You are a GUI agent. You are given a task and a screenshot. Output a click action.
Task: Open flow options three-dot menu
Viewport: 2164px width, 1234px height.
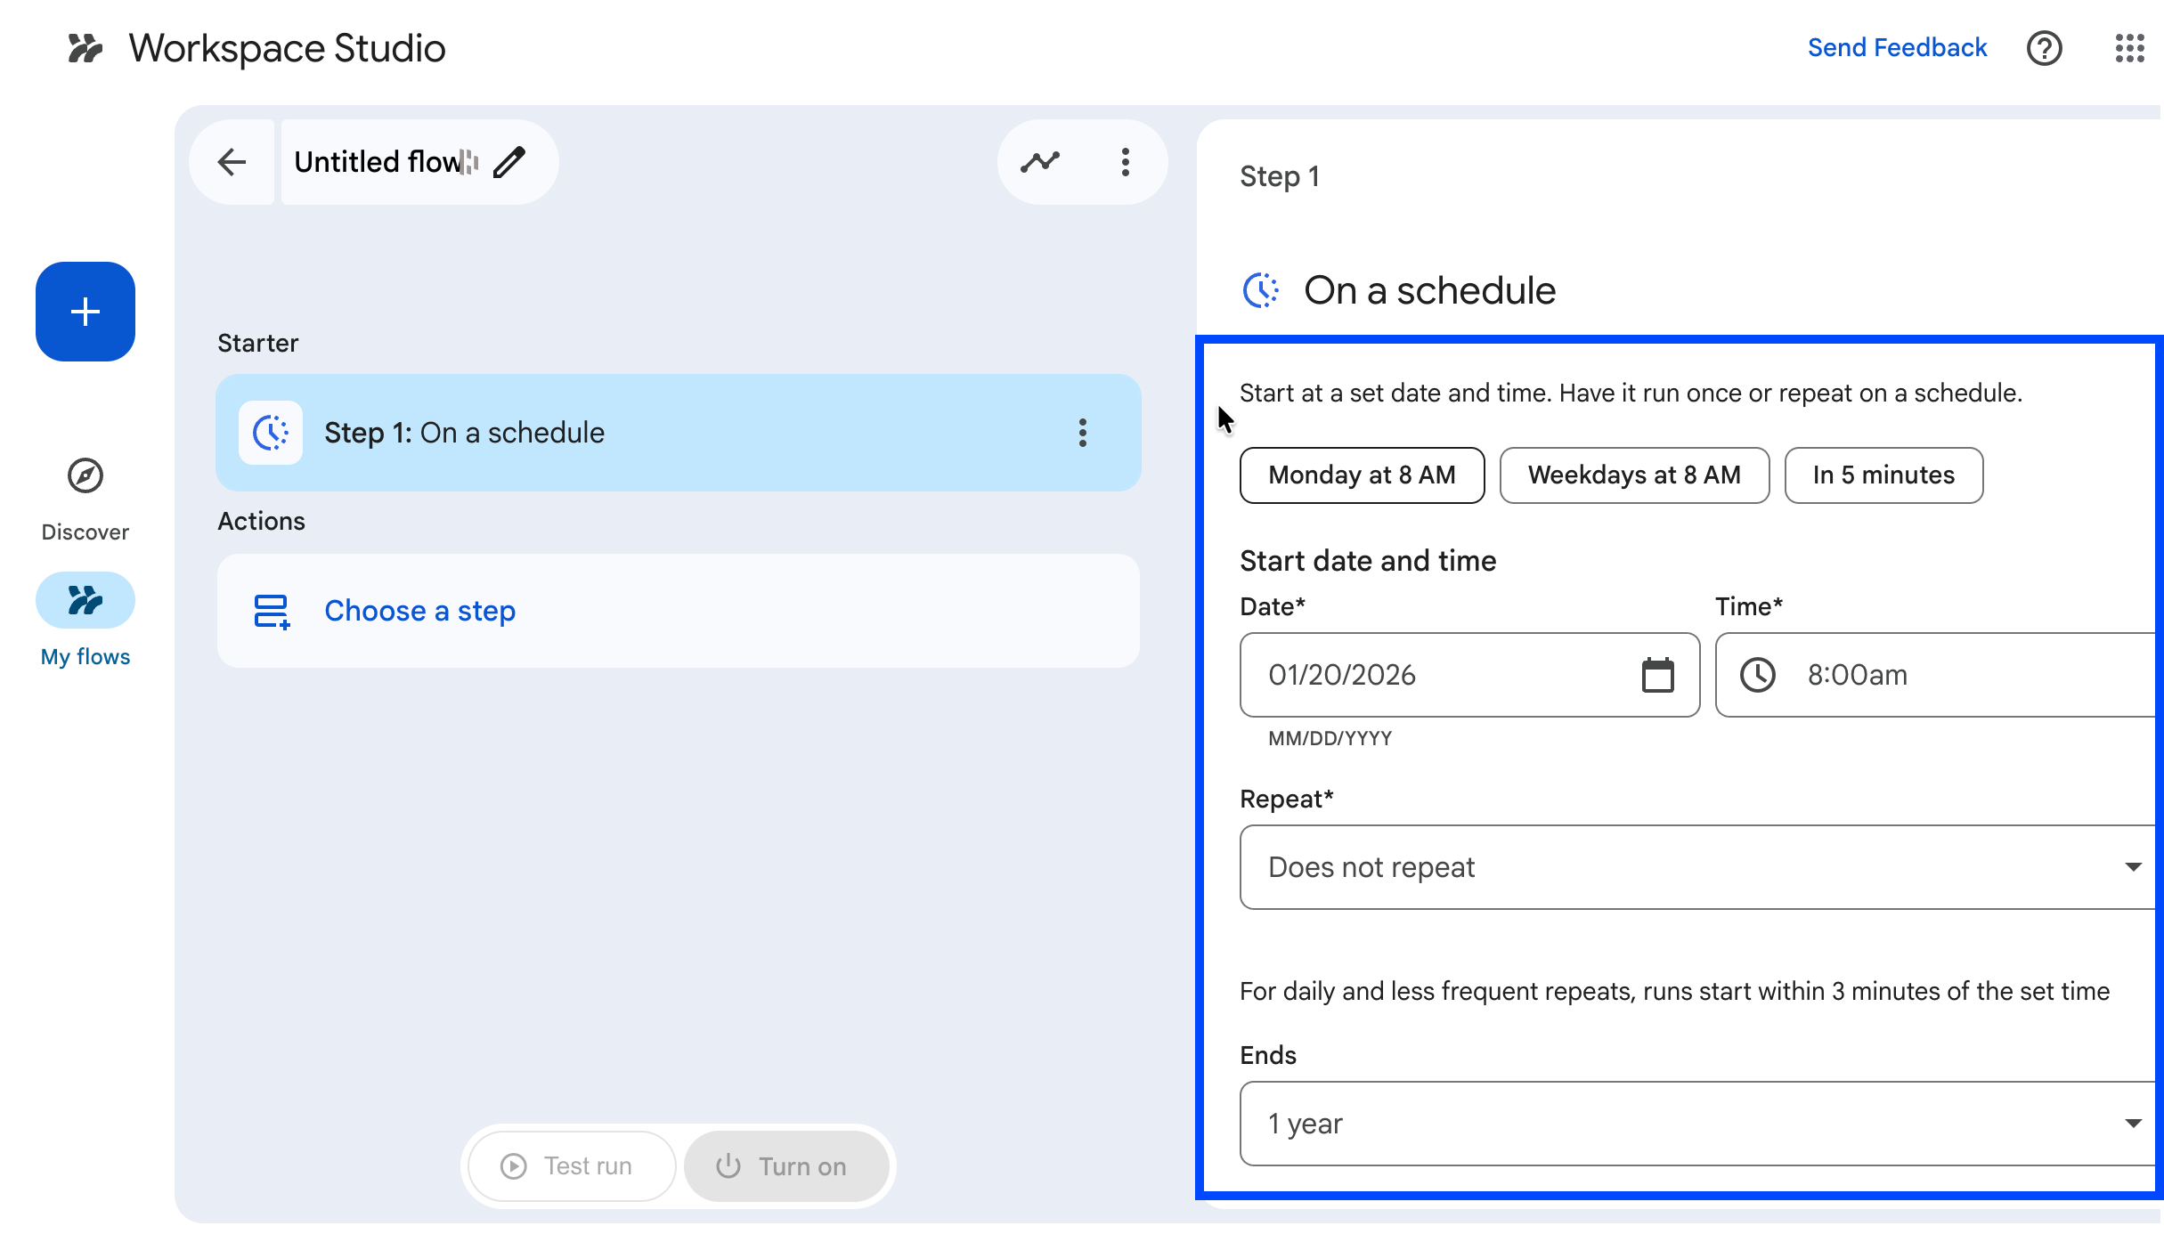click(1126, 162)
